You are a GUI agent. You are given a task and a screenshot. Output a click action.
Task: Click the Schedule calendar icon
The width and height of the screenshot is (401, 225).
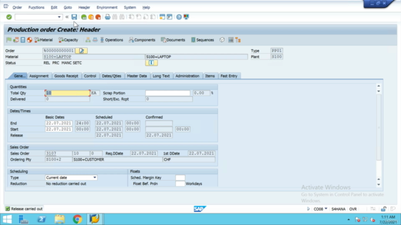16,40
